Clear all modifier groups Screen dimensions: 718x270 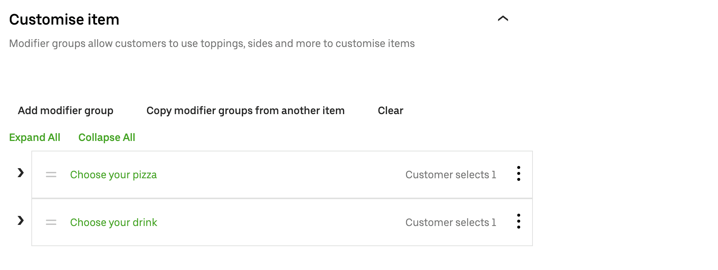coord(390,110)
